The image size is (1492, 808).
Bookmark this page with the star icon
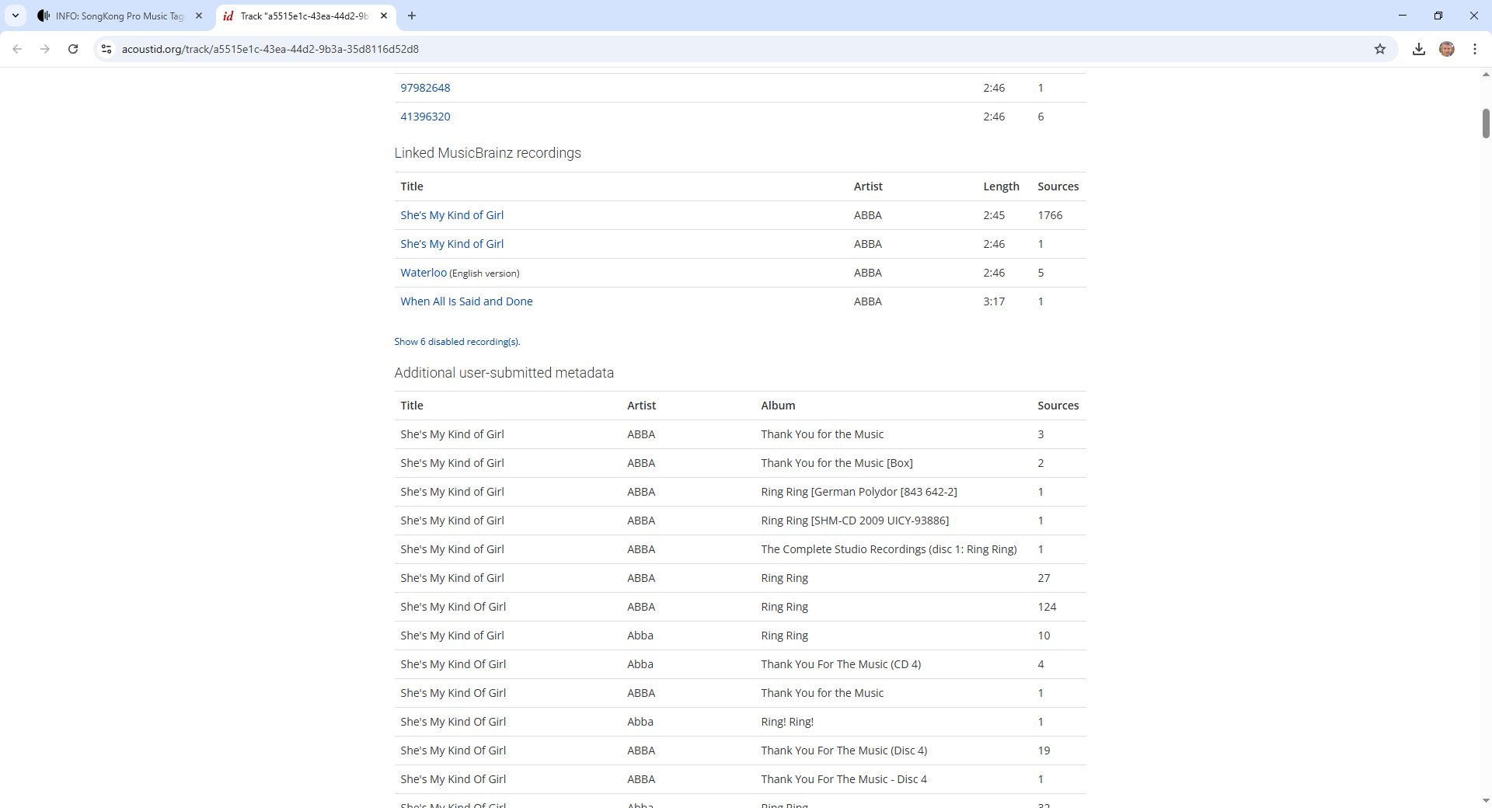tap(1380, 49)
